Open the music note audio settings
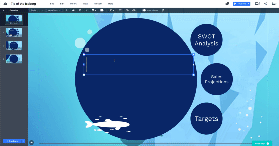 (x=163, y=10)
